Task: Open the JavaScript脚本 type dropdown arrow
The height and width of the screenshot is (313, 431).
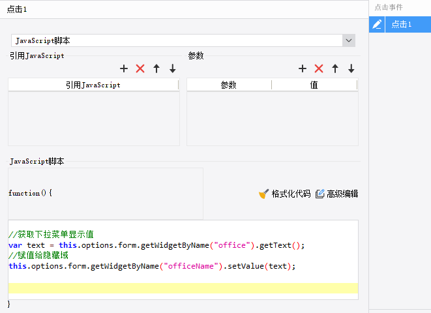Action: pos(349,40)
